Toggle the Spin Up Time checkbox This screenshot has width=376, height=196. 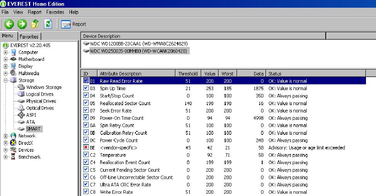click(86, 88)
